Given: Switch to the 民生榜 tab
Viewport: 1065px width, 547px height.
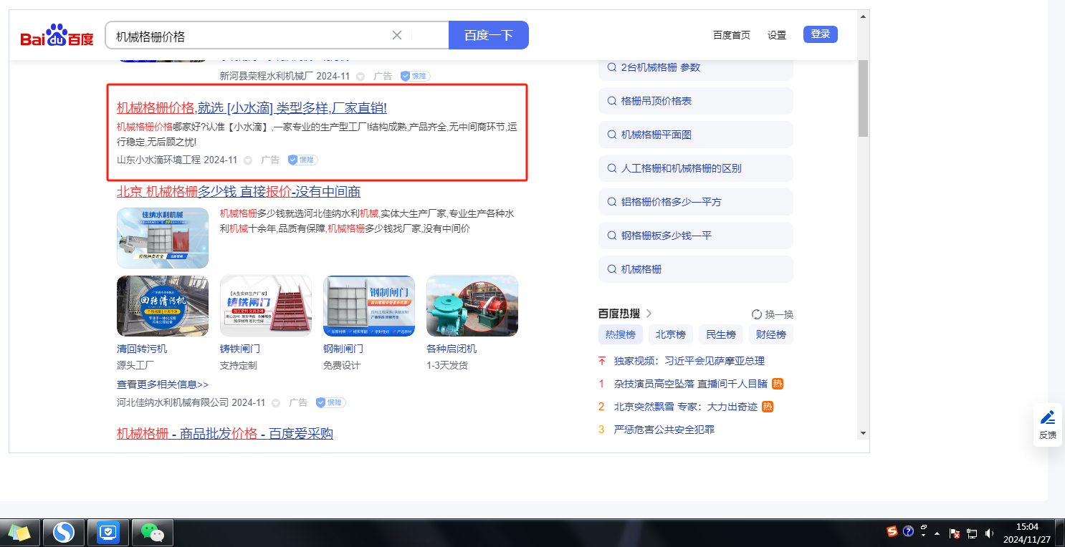Looking at the screenshot, I should pos(721,334).
